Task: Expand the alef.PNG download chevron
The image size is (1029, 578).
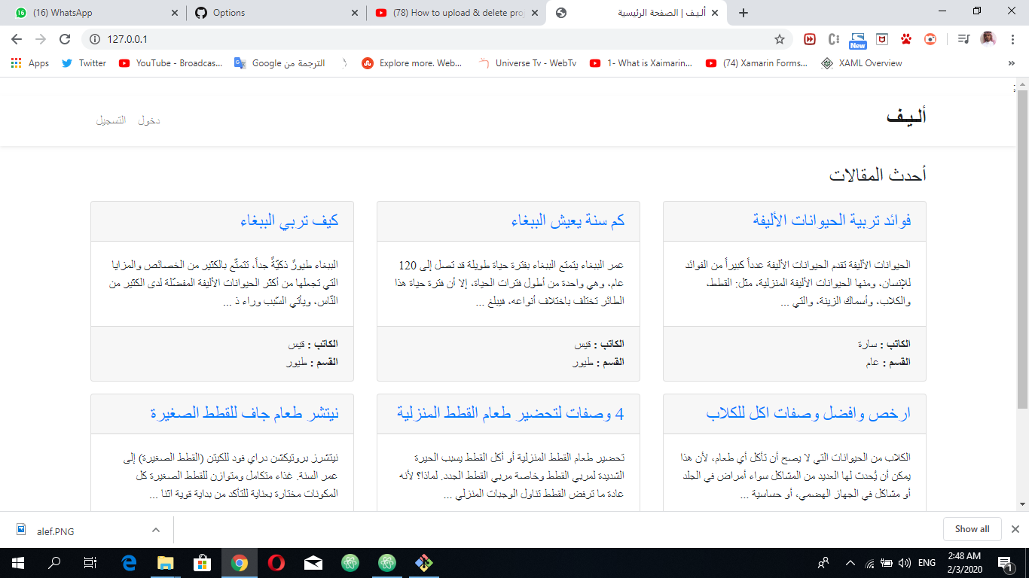Action: pos(155,529)
